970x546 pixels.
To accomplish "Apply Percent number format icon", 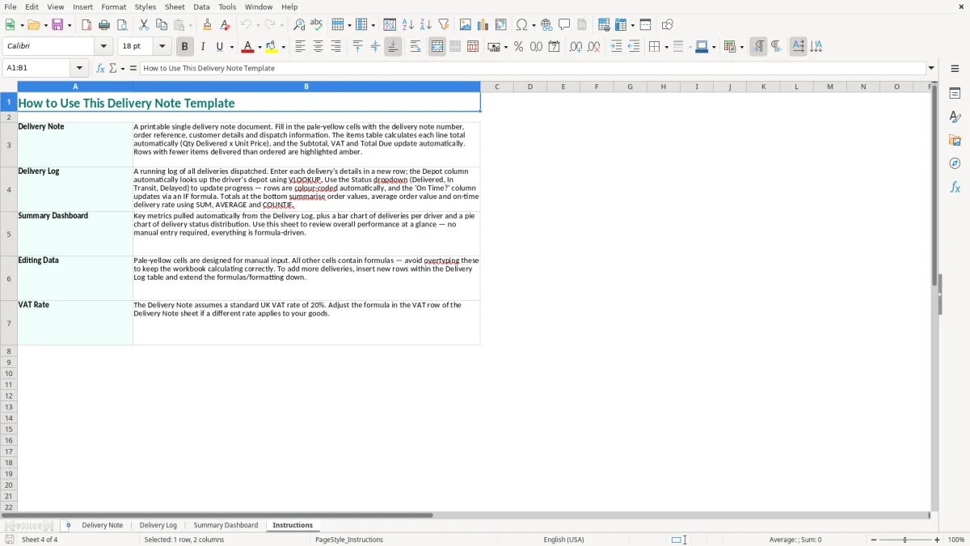I will 519,47.
